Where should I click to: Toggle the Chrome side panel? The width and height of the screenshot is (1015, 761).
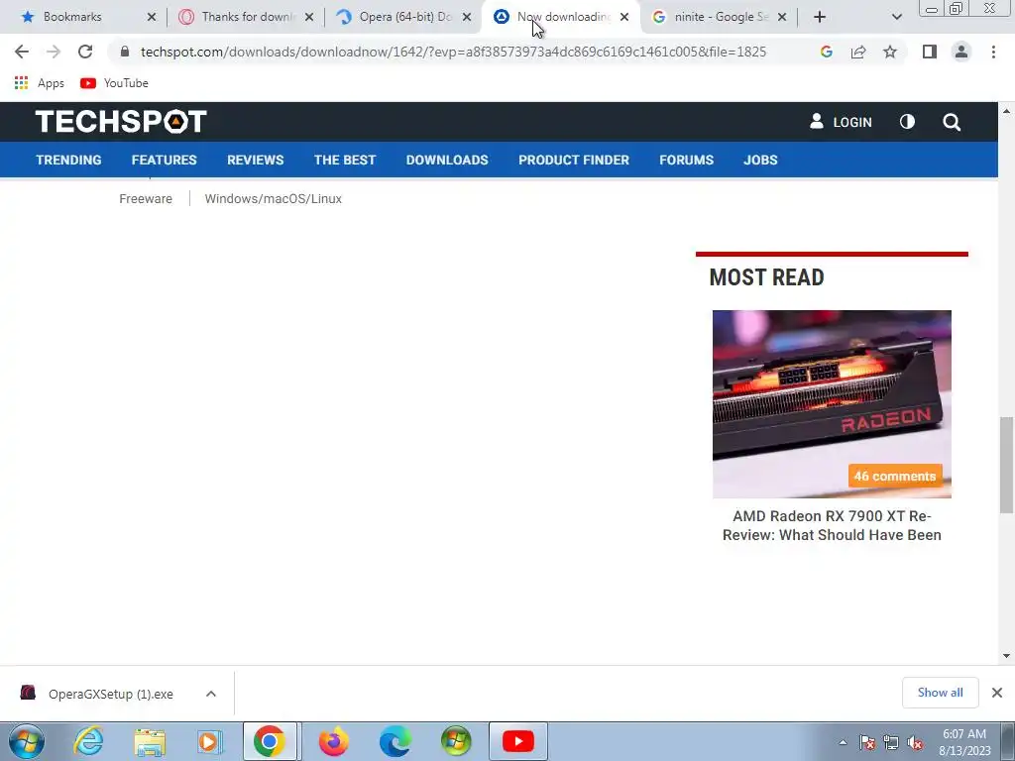(x=930, y=52)
